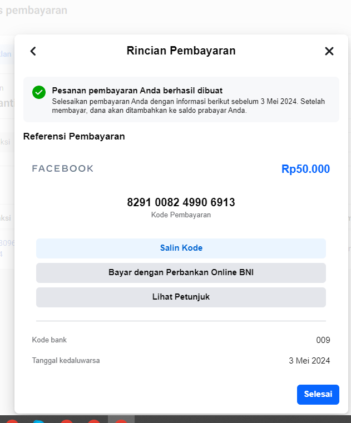Copy code with Salin Kode button

coord(181,248)
